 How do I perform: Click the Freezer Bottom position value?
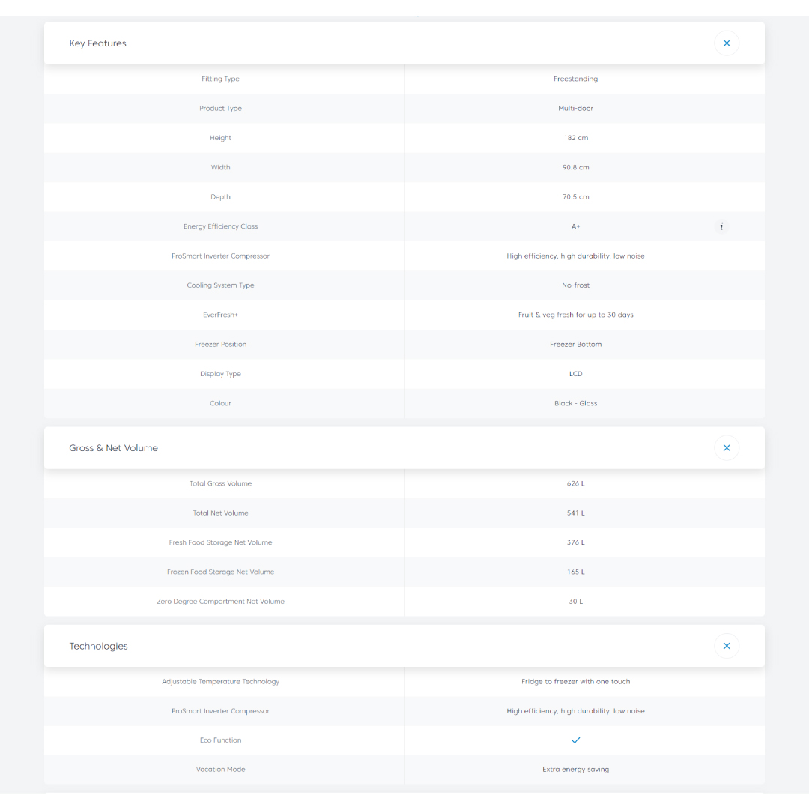(x=576, y=345)
